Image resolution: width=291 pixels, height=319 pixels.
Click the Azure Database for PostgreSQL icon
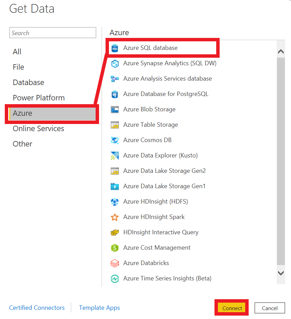(115, 94)
